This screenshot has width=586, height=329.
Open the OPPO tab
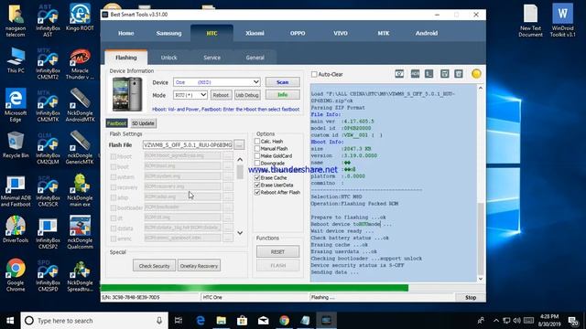[x=298, y=33]
